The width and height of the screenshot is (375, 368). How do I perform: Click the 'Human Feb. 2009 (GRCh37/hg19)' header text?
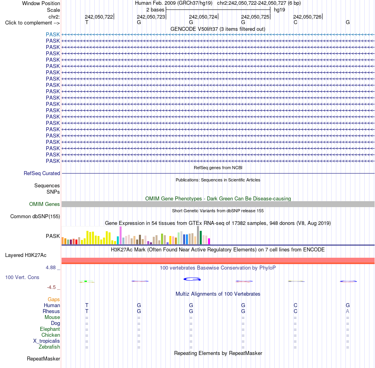pyautogui.click(x=174, y=3)
